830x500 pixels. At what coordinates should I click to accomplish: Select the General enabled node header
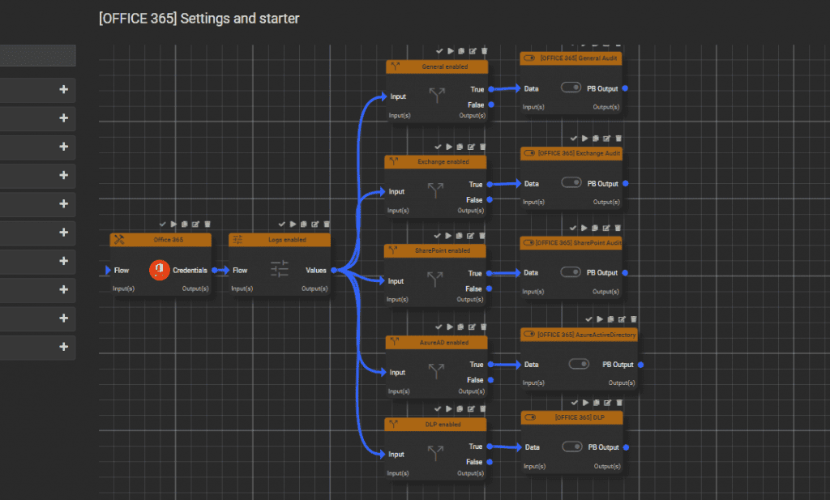pos(437,66)
